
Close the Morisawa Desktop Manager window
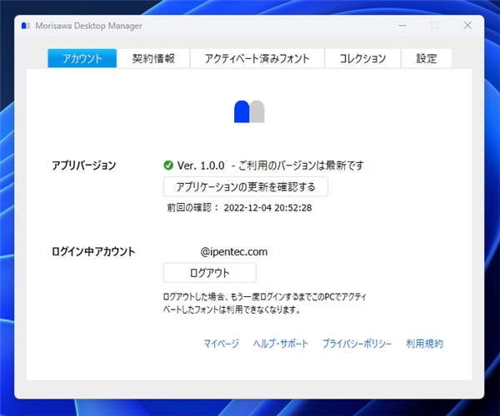[x=467, y=26]
